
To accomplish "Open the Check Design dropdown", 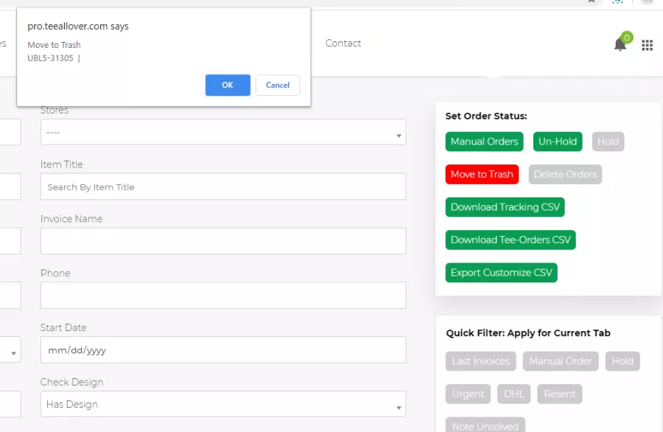I will tap(222, 404).
